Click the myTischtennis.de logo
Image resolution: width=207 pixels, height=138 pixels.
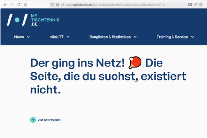(33, 20)
